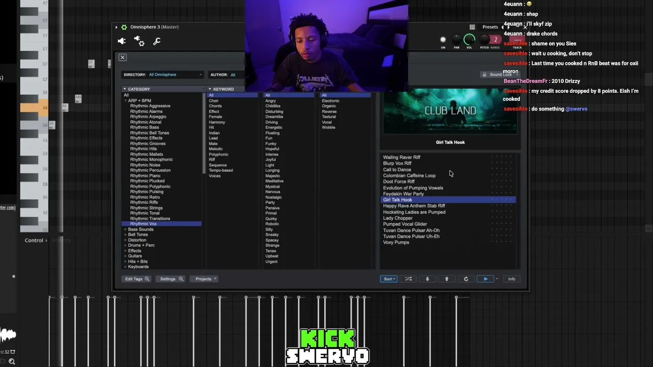Click the refresh patch browser icon
653x367 pixels.
(466, 279)
